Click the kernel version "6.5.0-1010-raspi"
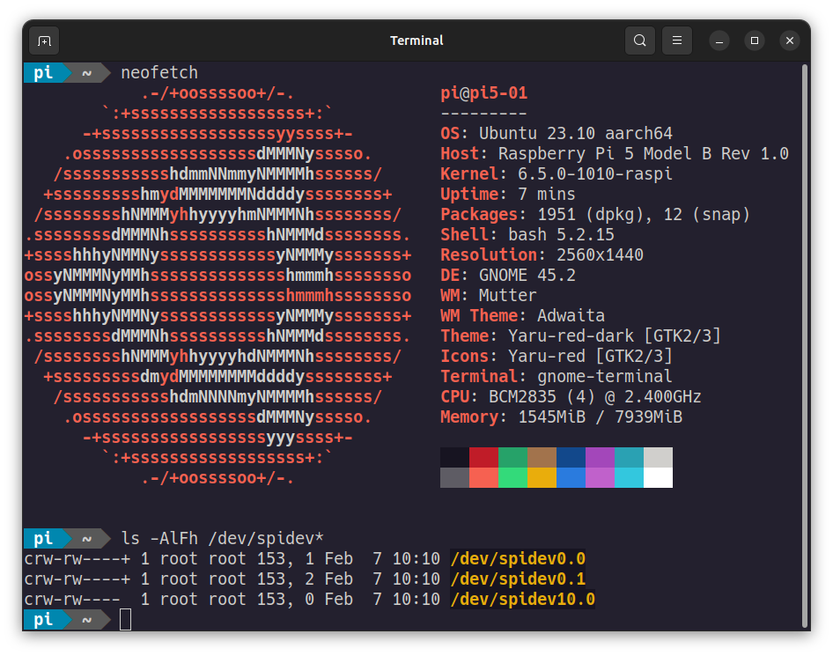Viewport: 833px width, 656px height. (x=595, y=173)
